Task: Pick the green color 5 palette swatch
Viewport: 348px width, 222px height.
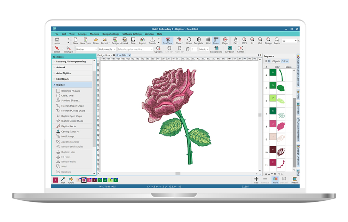Action: [x=99, y=180]
